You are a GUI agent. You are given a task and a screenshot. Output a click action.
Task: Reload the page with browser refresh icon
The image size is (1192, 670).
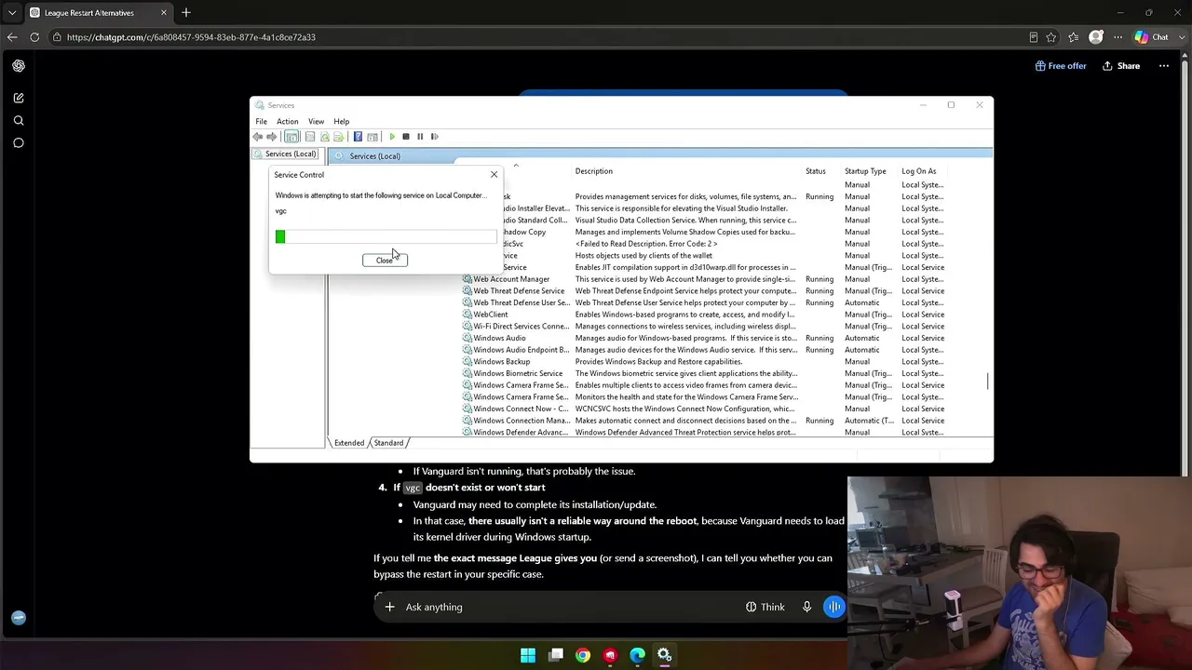tap(34, 37)
